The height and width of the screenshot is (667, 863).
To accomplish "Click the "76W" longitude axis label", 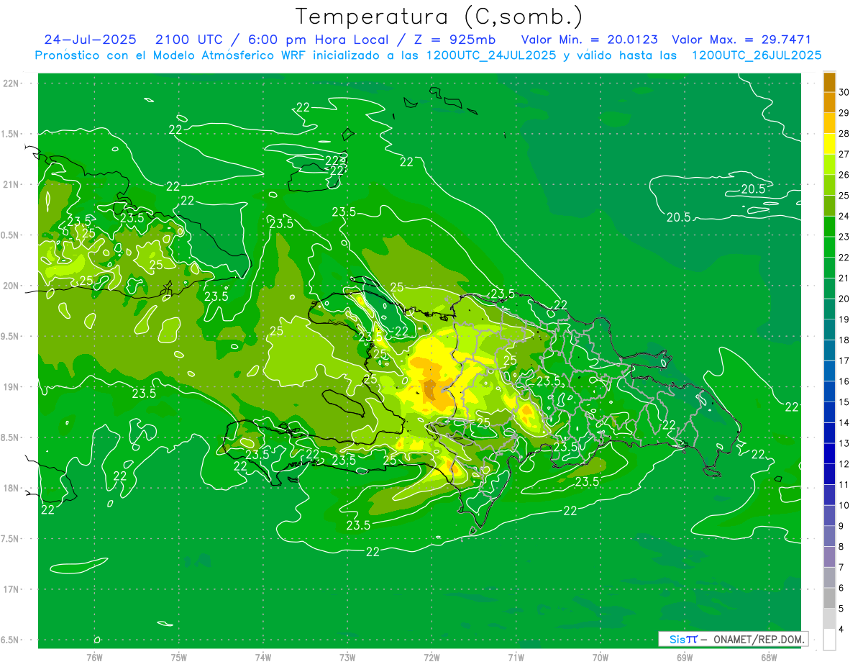I will (94, 658).
